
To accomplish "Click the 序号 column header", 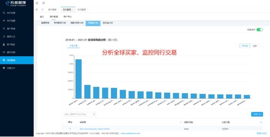I will point(70,122).
